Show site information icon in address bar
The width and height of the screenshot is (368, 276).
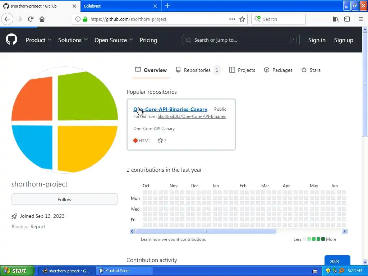click(x=78, y=19)
